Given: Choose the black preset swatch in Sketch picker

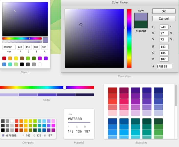Looking at the screenshot, I should tap(22, 64).
